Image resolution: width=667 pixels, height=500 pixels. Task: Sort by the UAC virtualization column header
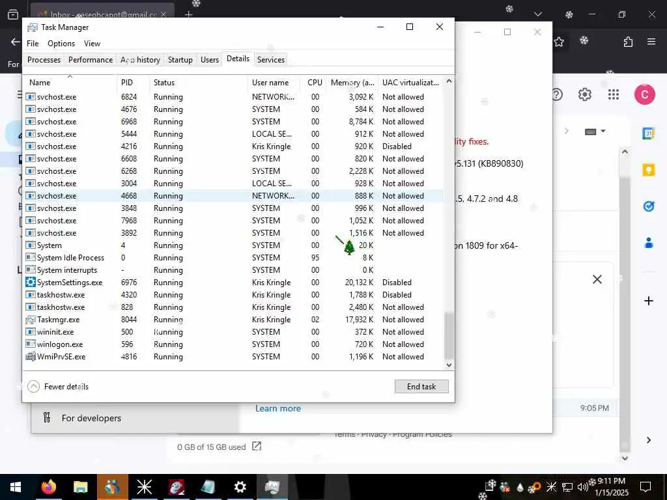click(x=410, y=83)
